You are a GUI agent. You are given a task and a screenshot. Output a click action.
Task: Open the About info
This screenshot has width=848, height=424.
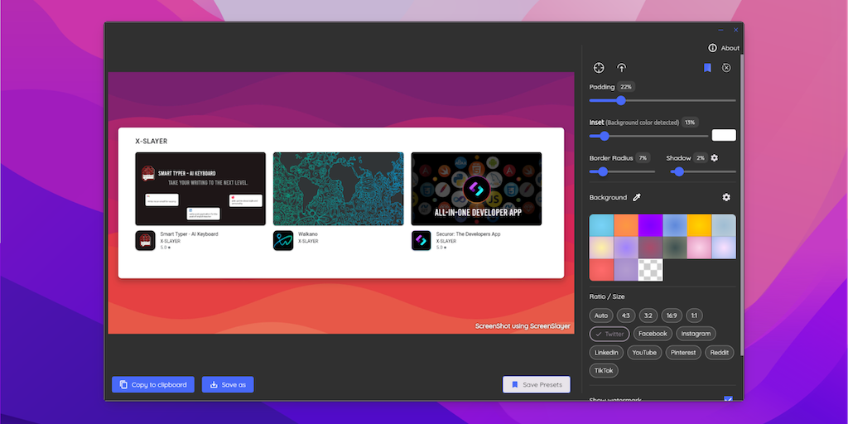coord(724,48)
